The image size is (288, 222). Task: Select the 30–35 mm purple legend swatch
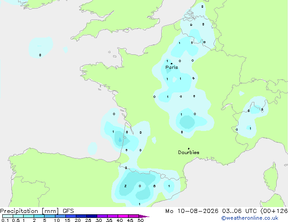click(102, 216)
